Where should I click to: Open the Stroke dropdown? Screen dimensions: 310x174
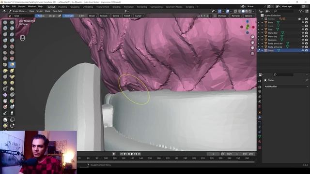pos(117,16)
